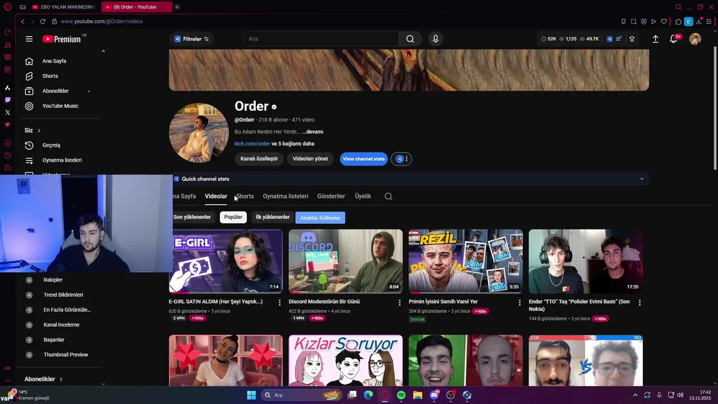This screenshot has height=404, width=718.
Task: Open Trend Bildirimleri in sidebar
Action: tap(63, 295)
